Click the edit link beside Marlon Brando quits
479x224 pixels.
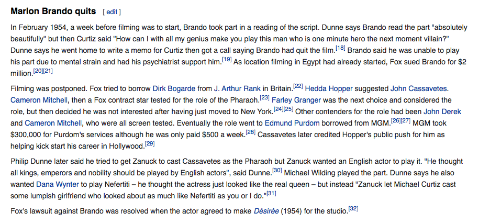[112, 12]
